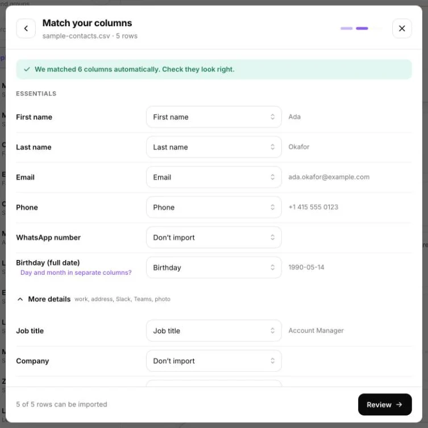428x428 pixels.
Task: Click the 'Company' field label
Action: pos(32,361)
